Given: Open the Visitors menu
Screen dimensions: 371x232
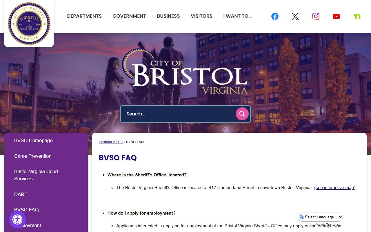Looking at the screenshot, I should pyautogui.click(x=201, y=16).
